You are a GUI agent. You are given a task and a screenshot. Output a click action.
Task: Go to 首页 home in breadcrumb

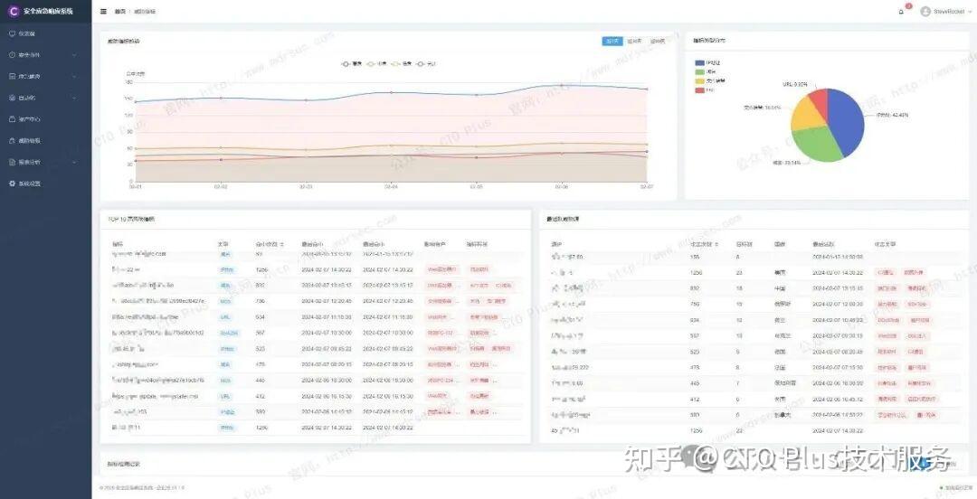click(119, 11)
